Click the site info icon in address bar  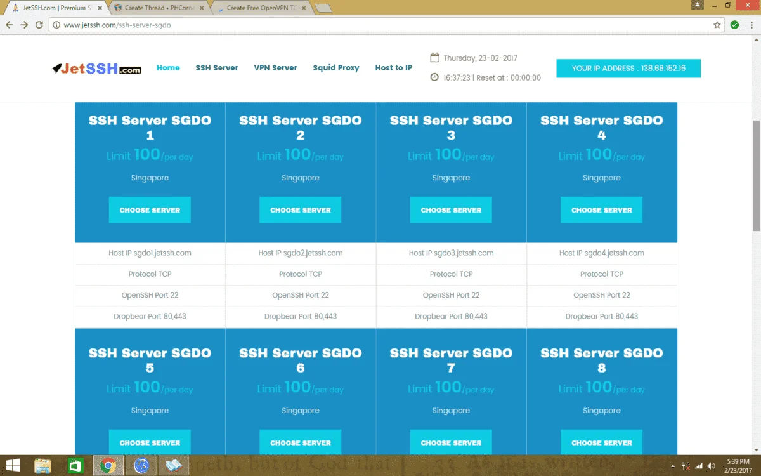pyautogui.click(x=56, y=25)
